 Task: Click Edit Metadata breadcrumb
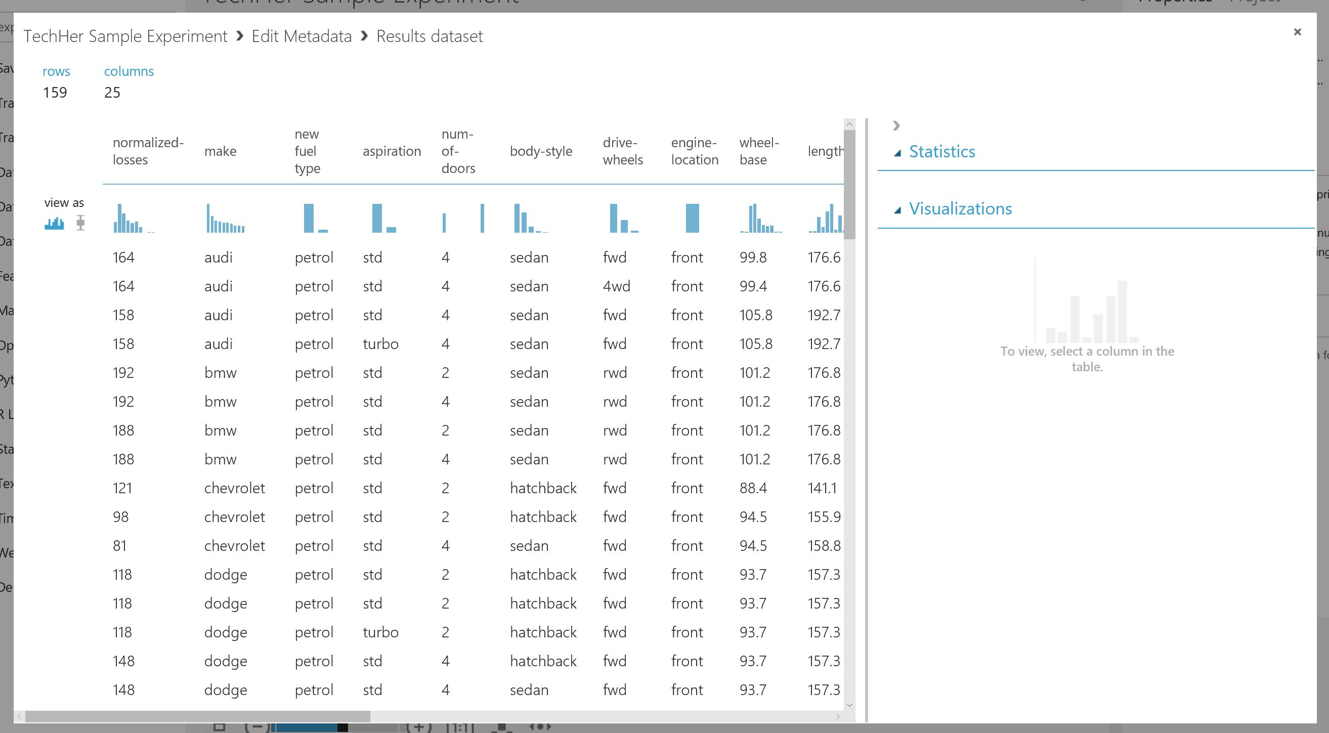pyautogui.click(x=302, y=36)
